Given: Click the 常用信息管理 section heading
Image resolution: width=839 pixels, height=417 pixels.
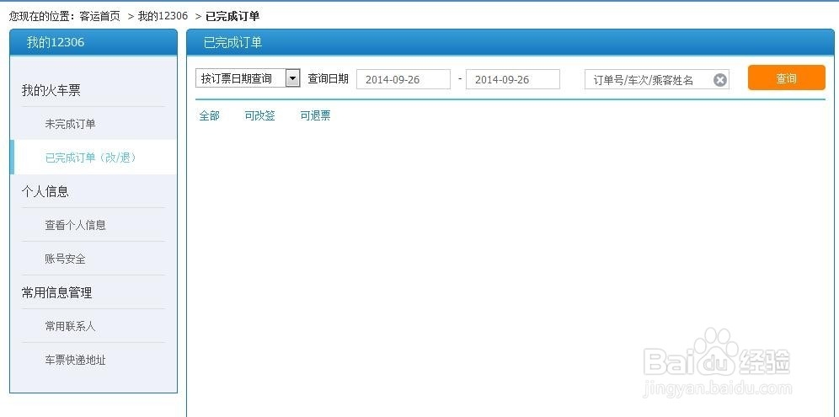Looking at the screenshot, I should coord(56,293).
